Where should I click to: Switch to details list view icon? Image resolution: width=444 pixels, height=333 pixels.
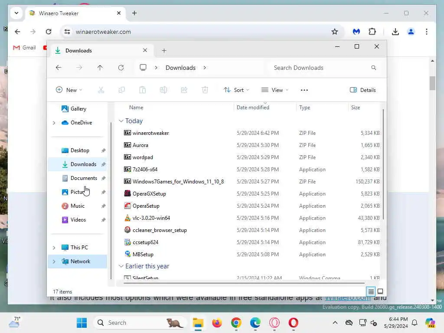click(371, 291)
